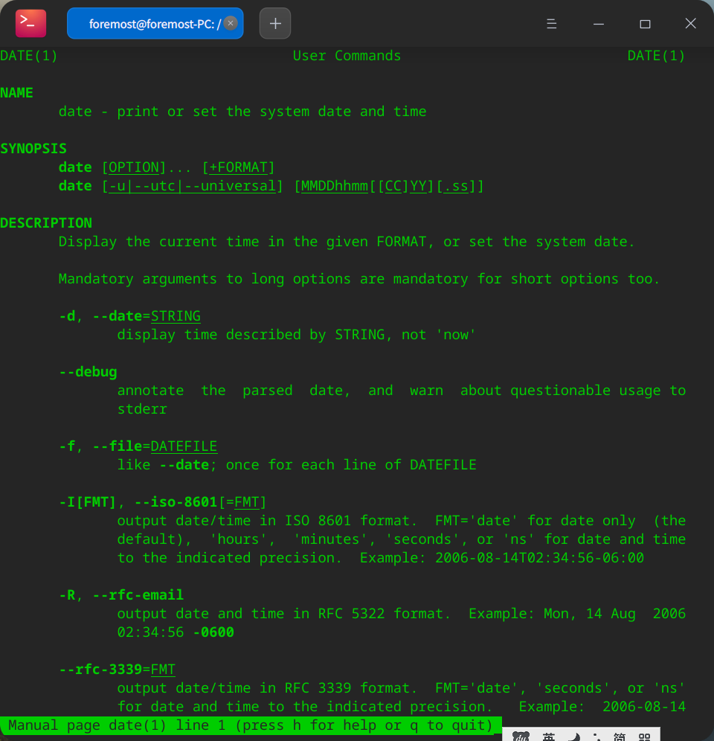The width and height of the screenshot is (714, 741).
Task: Click the panda input-method logo in the IME bar
Action: pos(521,737)
